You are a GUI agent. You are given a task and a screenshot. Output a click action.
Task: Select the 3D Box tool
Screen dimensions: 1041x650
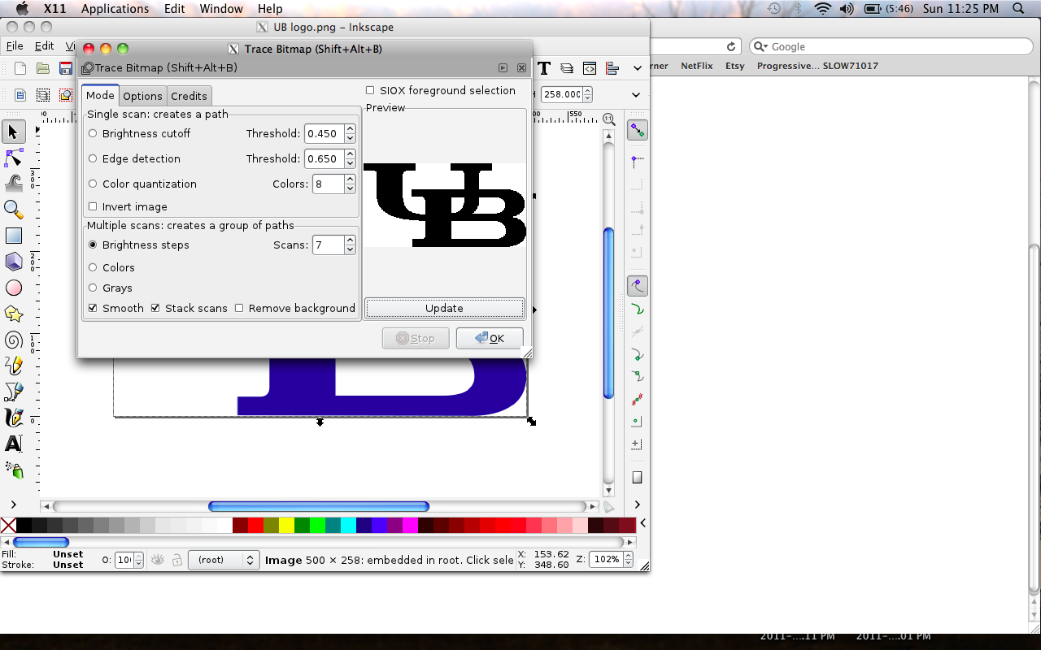coord(13,262)
